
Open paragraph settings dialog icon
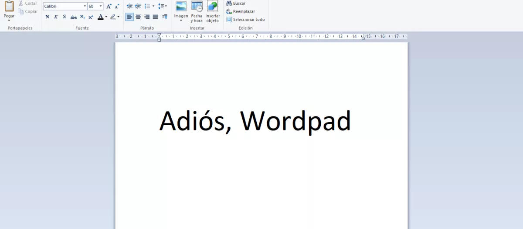point(165,17)
